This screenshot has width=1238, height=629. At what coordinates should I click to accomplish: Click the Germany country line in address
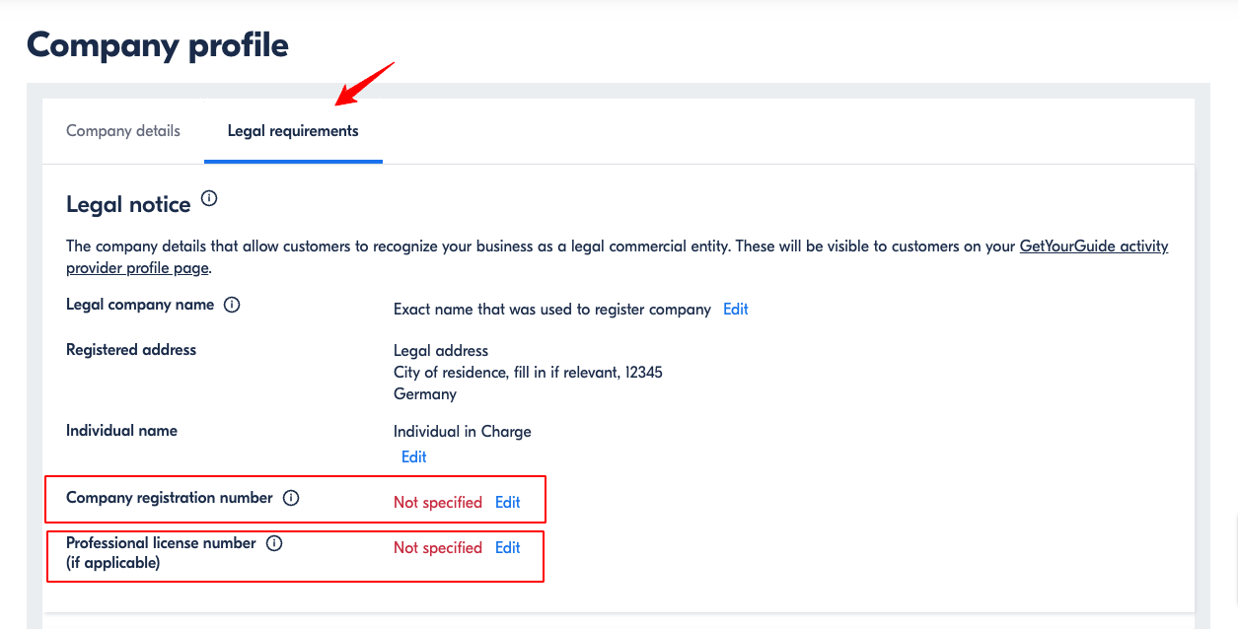point(425,393)
